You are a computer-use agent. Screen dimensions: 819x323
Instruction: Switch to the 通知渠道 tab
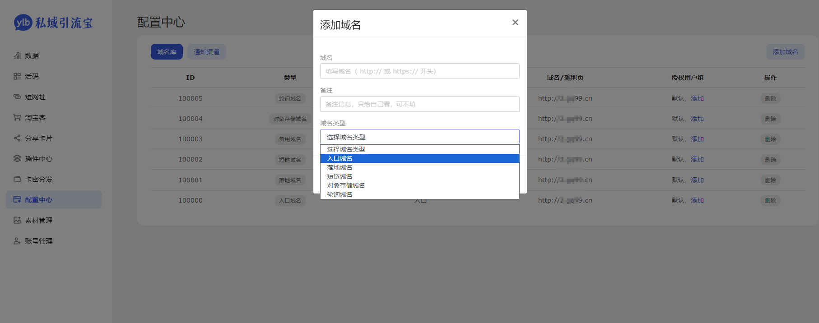coord(207,52)
